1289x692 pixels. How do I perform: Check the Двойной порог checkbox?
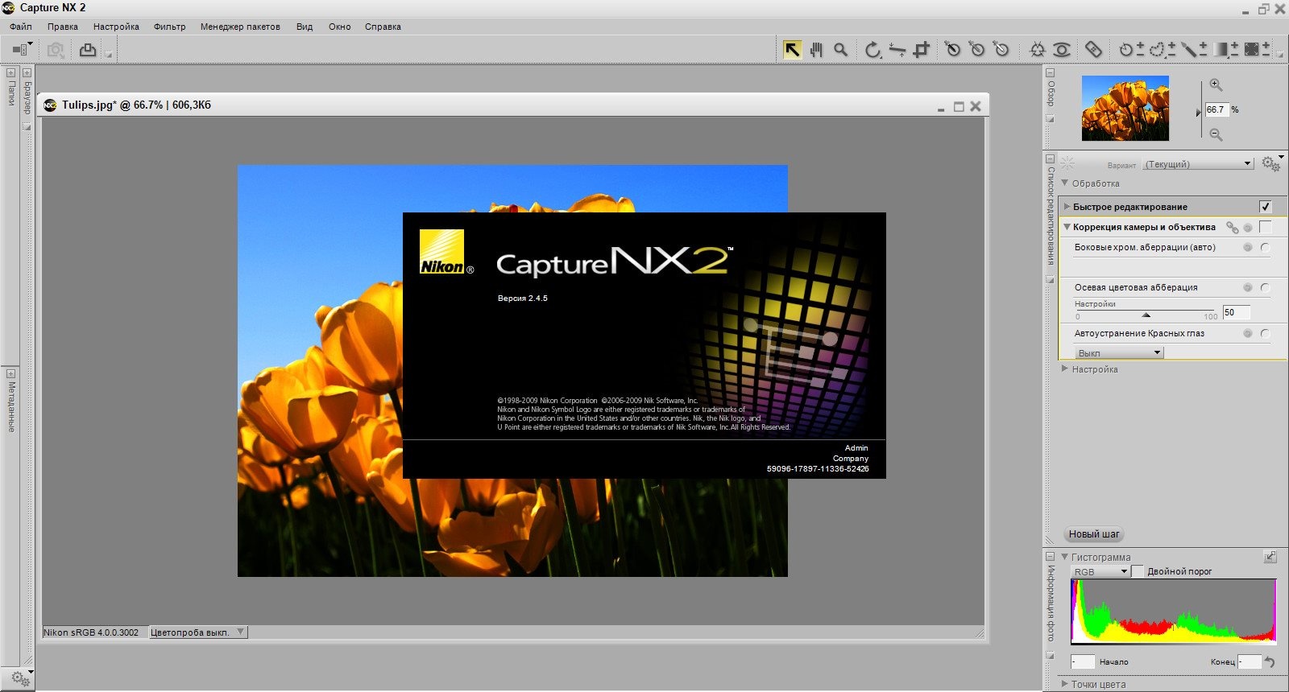(x=1138, y=571)
